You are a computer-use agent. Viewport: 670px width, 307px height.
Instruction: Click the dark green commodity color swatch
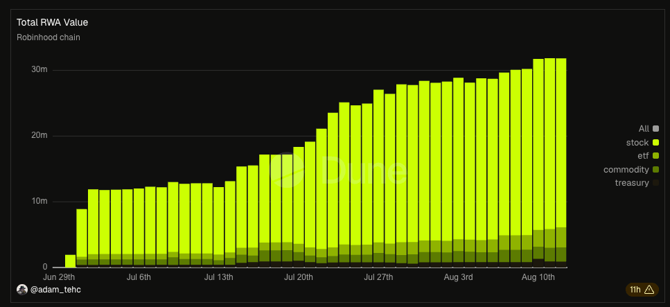tap(656, 170)
